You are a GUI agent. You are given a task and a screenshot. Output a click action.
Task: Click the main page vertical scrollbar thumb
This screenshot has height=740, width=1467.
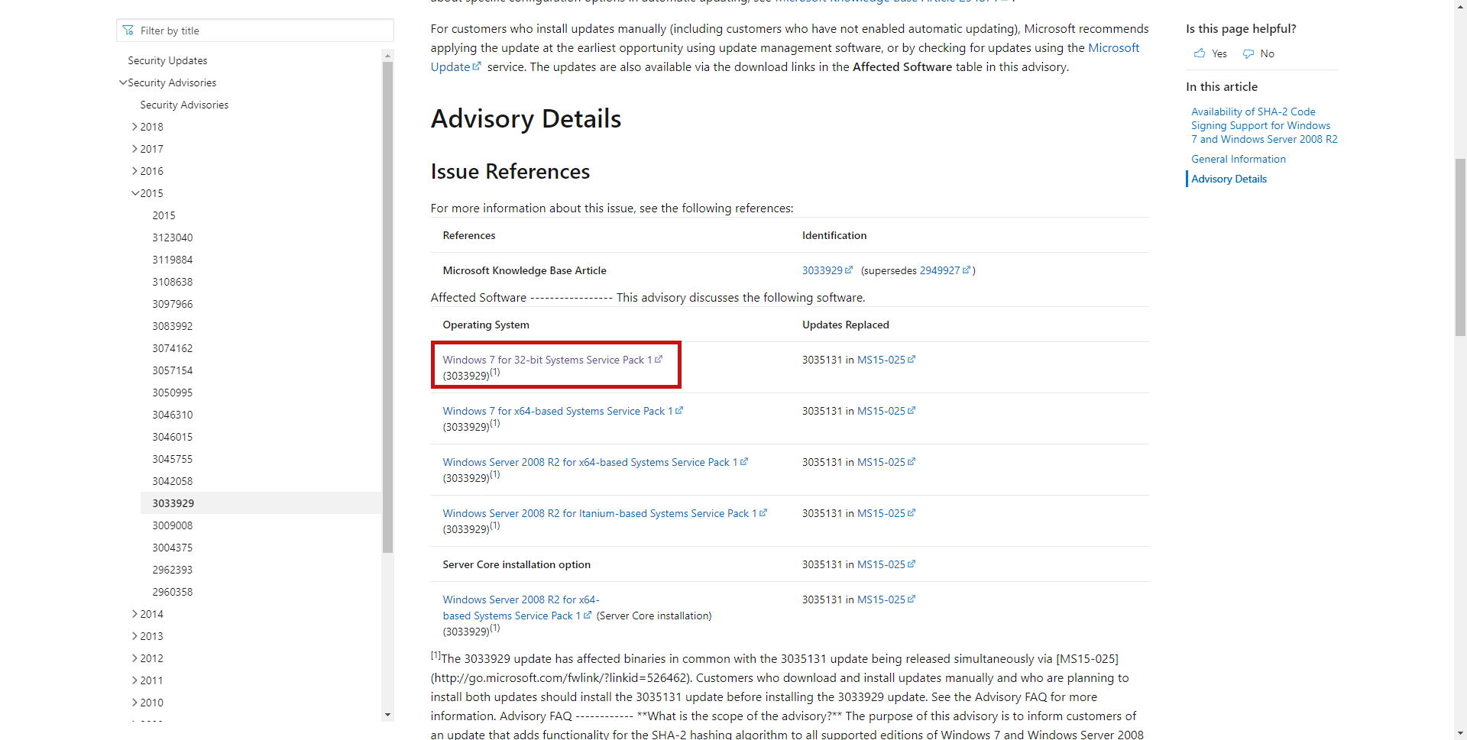(x=1460, y=244)
